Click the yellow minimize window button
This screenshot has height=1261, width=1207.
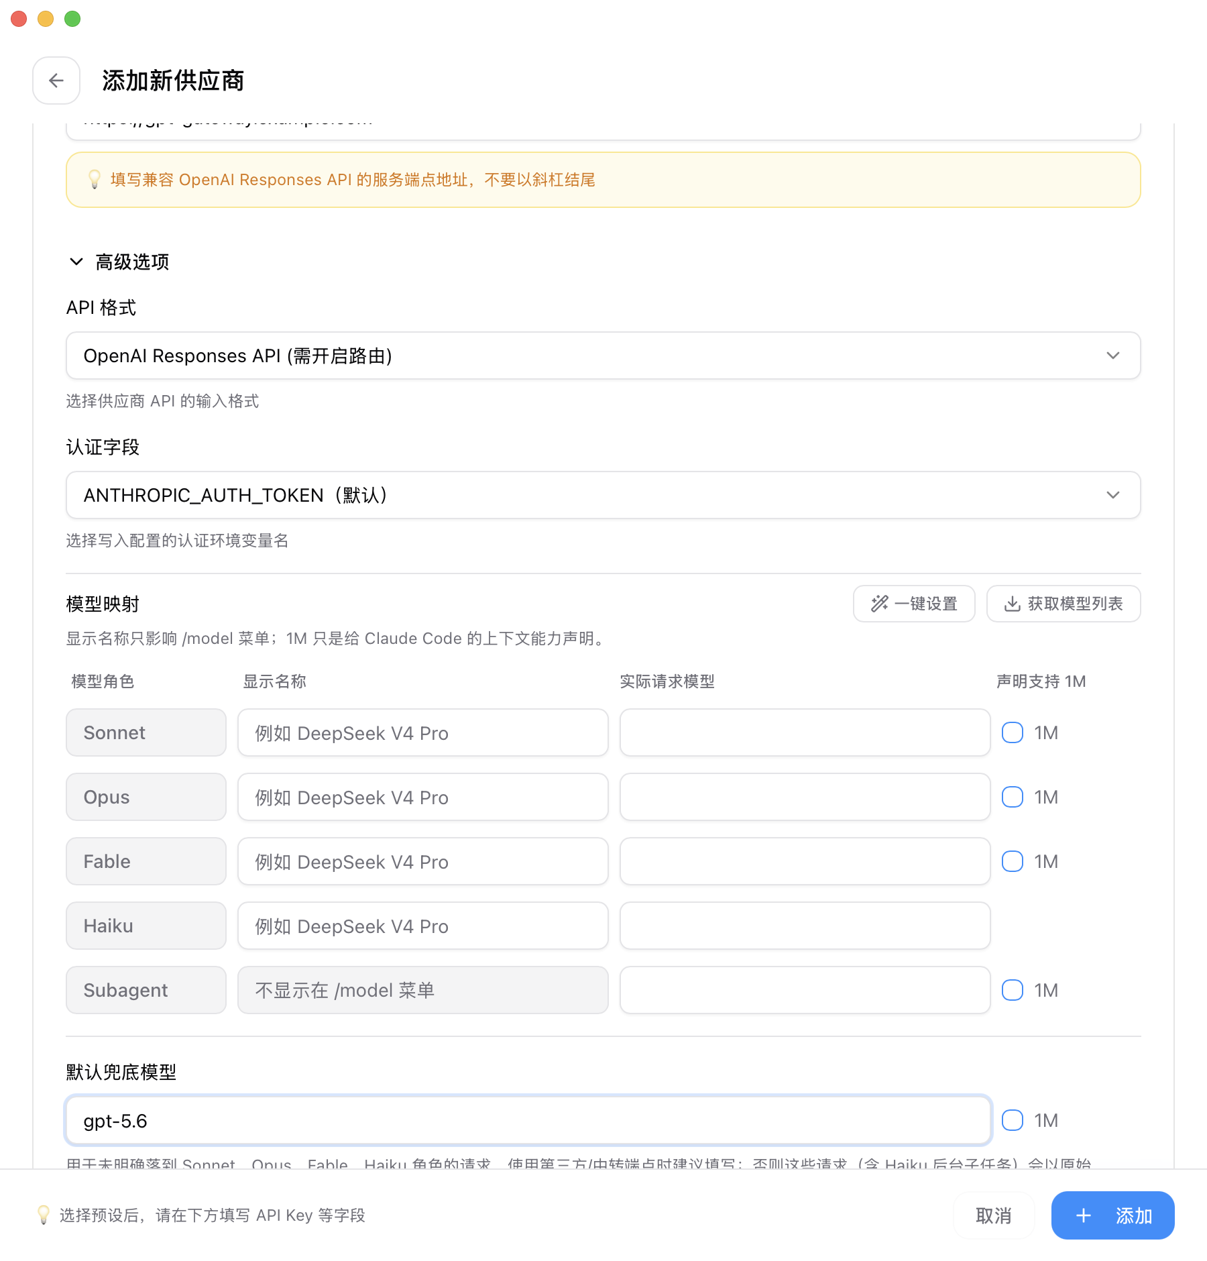(46, 19)
